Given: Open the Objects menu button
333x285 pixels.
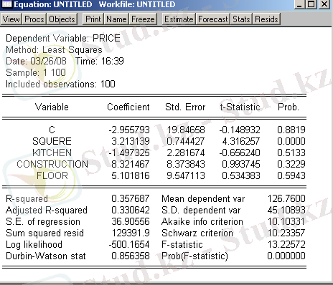Looking at the screenshot, I should [x=62, y=19].
